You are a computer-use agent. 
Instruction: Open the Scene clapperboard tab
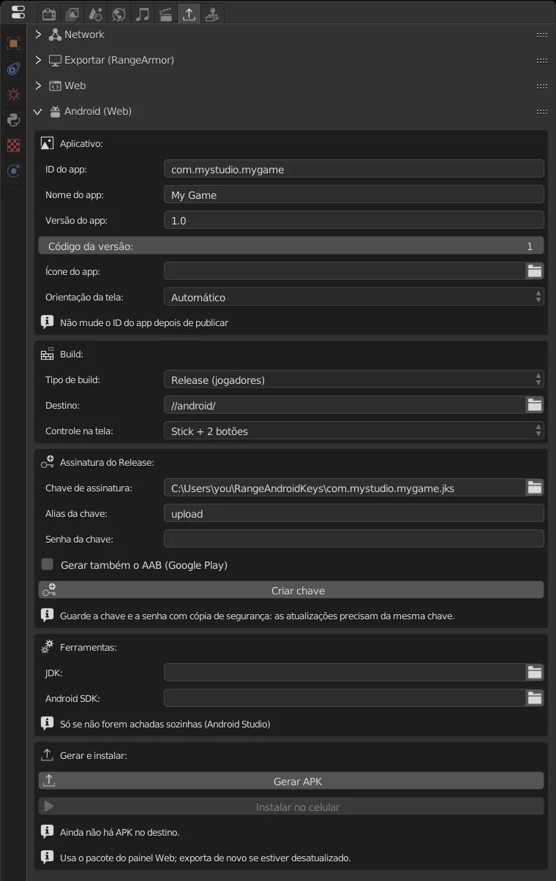166,14
